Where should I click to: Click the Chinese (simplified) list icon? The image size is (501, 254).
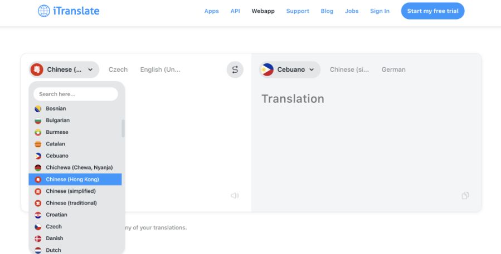(38, 191)
